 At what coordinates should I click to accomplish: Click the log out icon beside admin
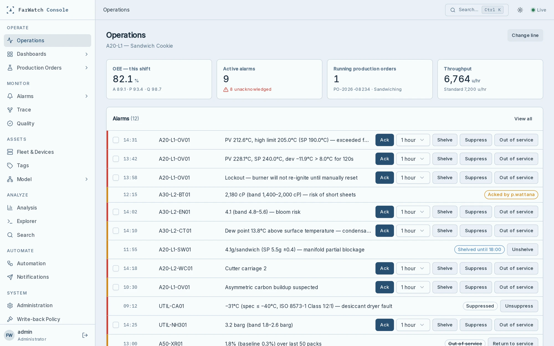(x=85, y=335)
